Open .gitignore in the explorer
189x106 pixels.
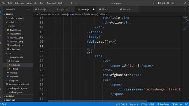pos(13,80)
